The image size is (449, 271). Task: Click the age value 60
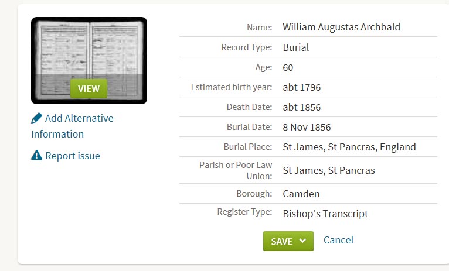pos(288,67)
